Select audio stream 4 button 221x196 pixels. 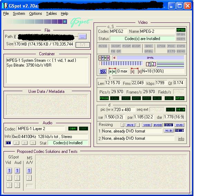pos(33,143)
